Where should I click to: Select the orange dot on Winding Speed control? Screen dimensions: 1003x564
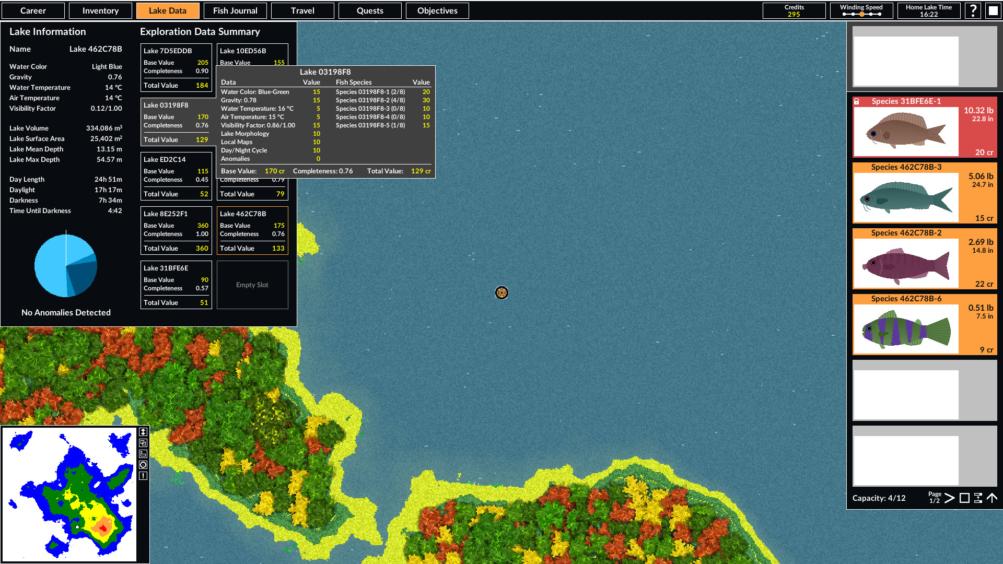[861, 15]
